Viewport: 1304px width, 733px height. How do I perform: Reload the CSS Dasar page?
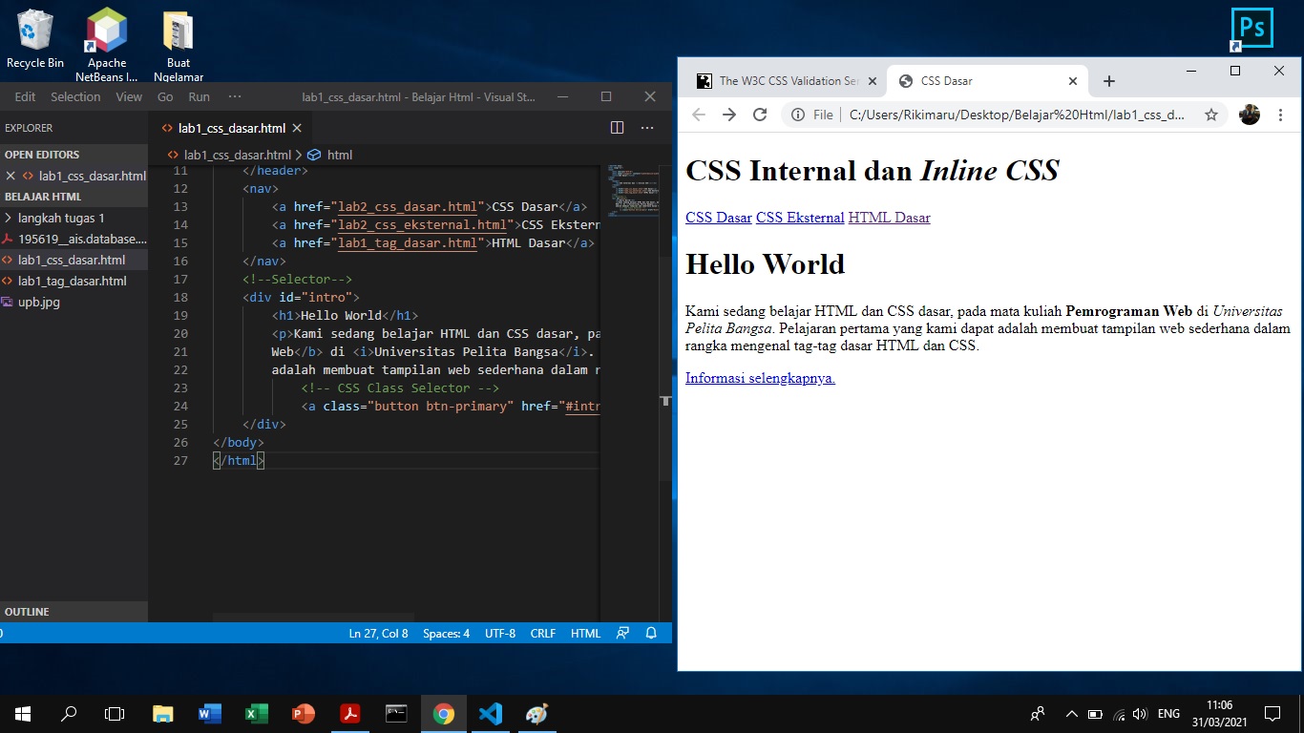pyautogui.click(x=759, y=114)
